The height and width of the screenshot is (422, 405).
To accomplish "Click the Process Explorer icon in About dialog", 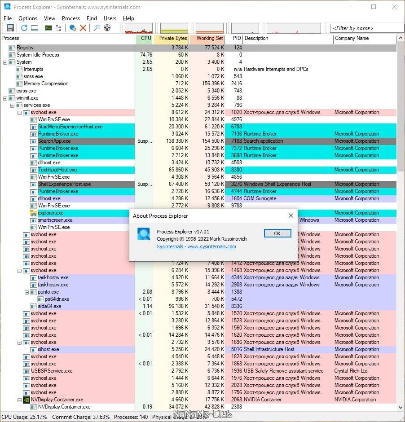I will coord(144,234).
